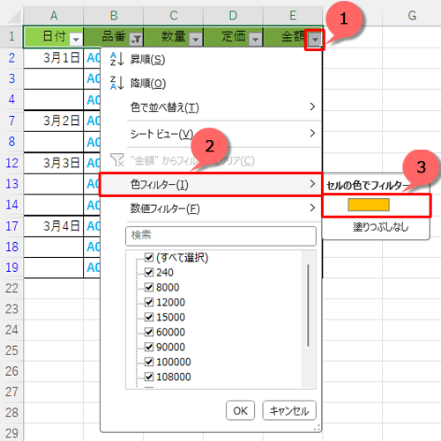
Task: Uncheck the 240 value checkbox
Action: tap(149, 272)
